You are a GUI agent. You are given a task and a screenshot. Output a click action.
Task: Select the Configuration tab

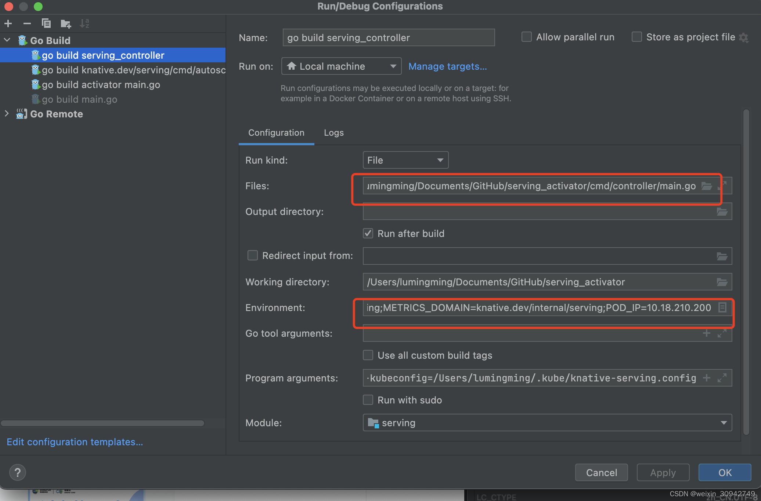coord(276,132)
